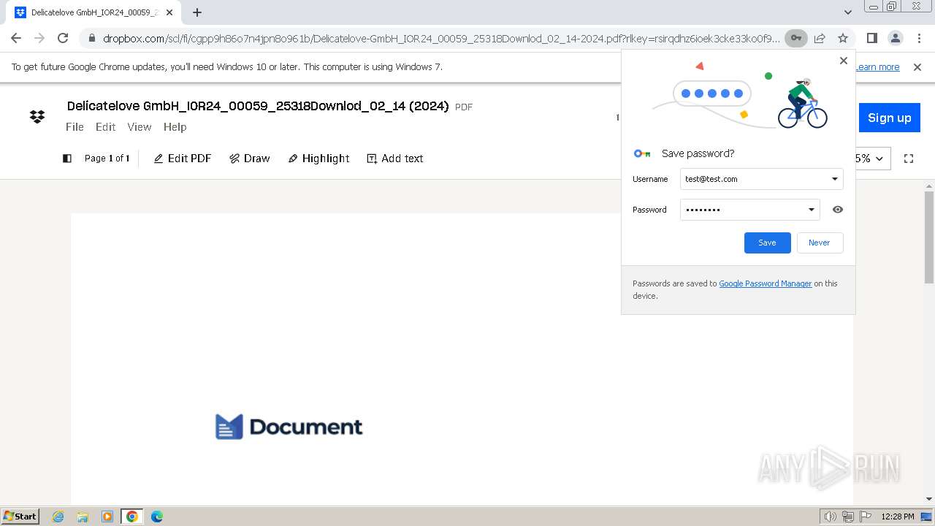Open the Help menu
The width and height of the screenshot is (935, 526).
click(175, 127)
